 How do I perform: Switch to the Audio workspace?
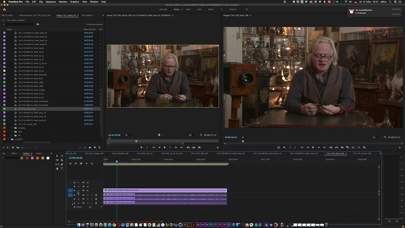[x=188, y=9]
